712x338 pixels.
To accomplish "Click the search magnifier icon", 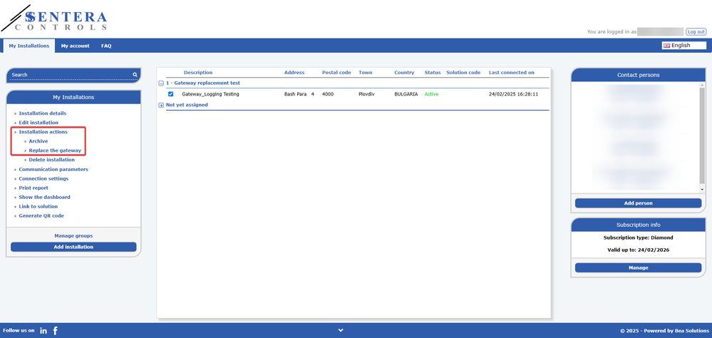I will 135,74.
